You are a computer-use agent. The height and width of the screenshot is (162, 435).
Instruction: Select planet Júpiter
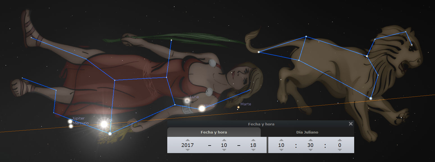pos(70,121)
